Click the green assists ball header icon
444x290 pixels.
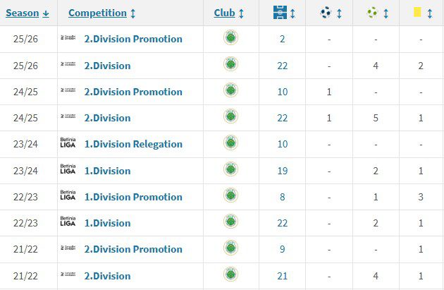(x=372, y=13)
